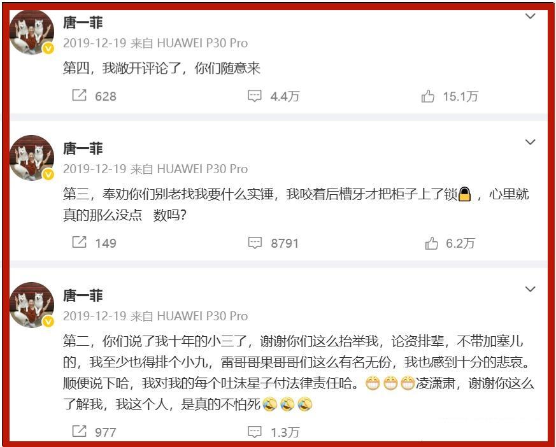Viewport: 556px width, 447px height.
Task: Expand the chevron menu on third post
Action: [x=530, y=289]
